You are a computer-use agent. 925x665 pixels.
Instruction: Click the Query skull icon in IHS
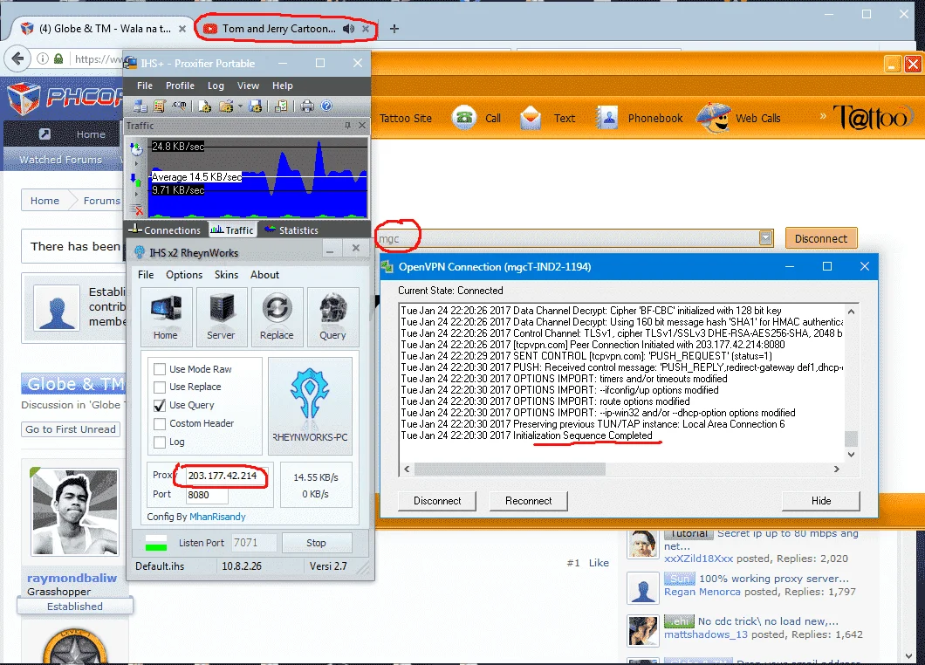[332, 317]
